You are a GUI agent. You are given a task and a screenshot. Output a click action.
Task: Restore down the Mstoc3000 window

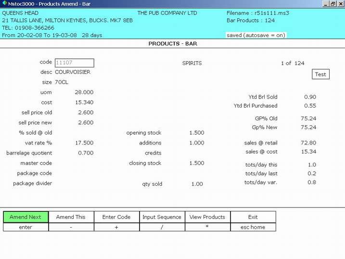(333, 4)
